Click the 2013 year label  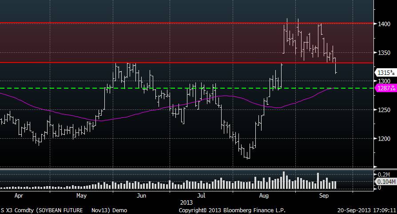(x=186, y=202)
